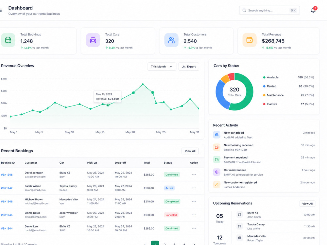Sort by the Total column header
Viewport: 327px width, 245px height.
click(x=146, y=163)
